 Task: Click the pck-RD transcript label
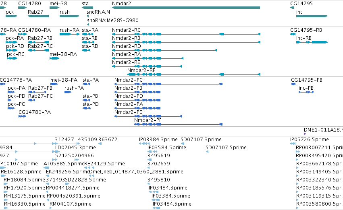tap(15, 46)
